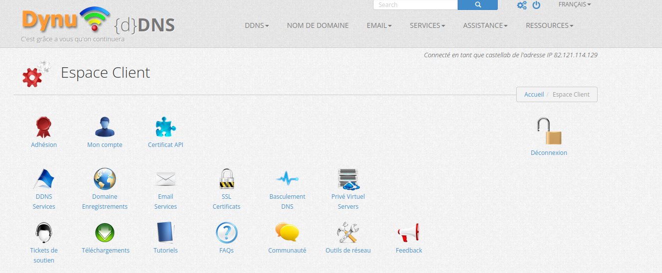Expand the EMAIL navigation dropdown
The height and width of the screenshot is (273, 662).
[379, 25]
